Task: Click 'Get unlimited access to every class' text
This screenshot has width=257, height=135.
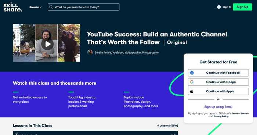Action: (30, 99)
